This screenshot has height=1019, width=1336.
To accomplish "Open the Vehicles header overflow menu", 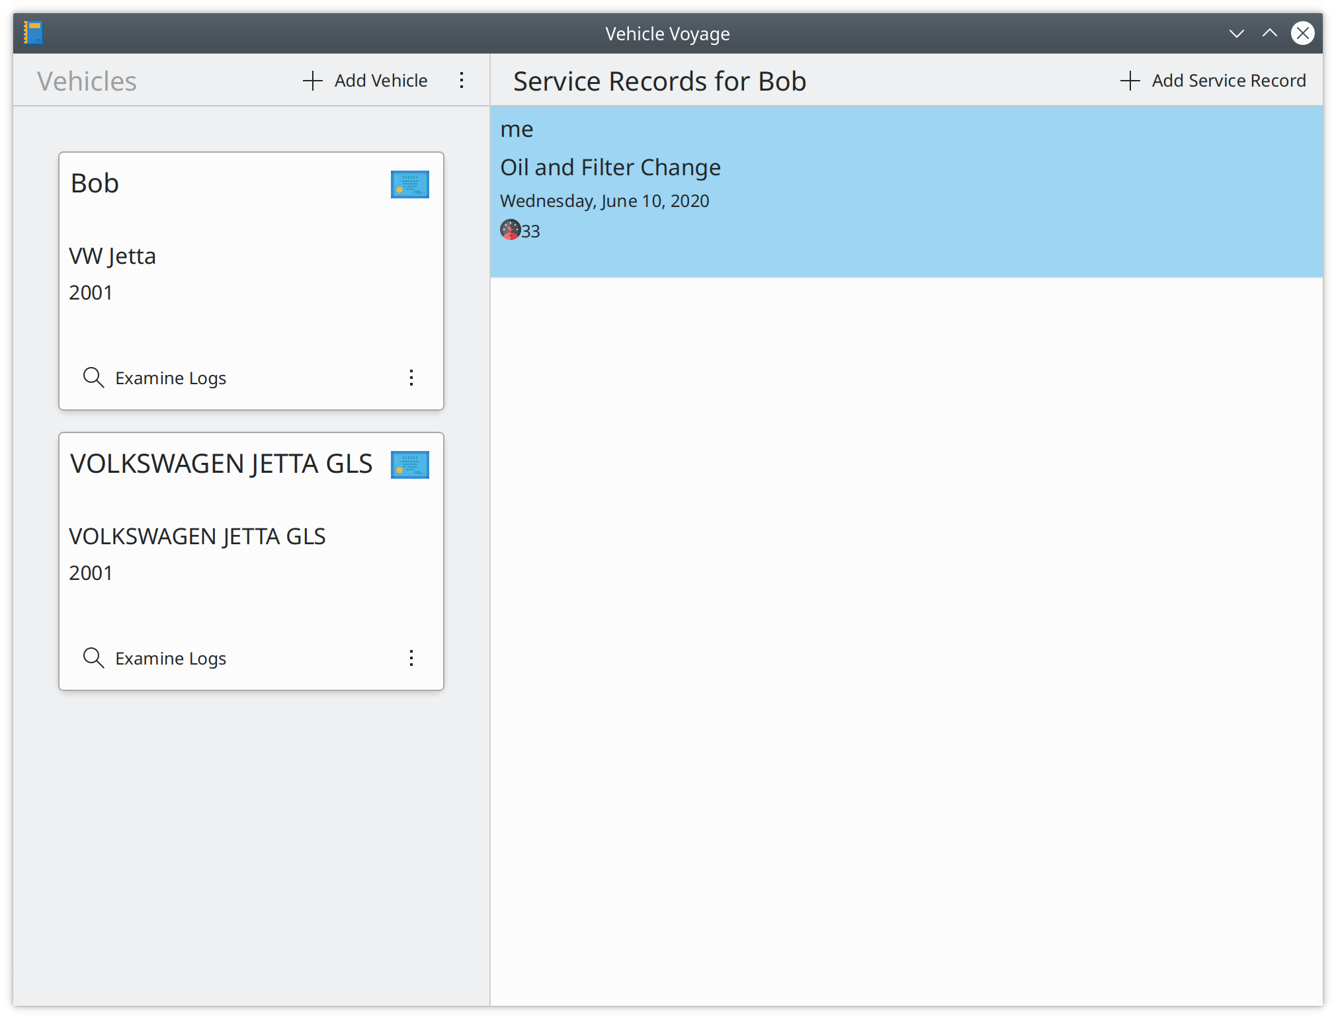I will tap(462, 81).
